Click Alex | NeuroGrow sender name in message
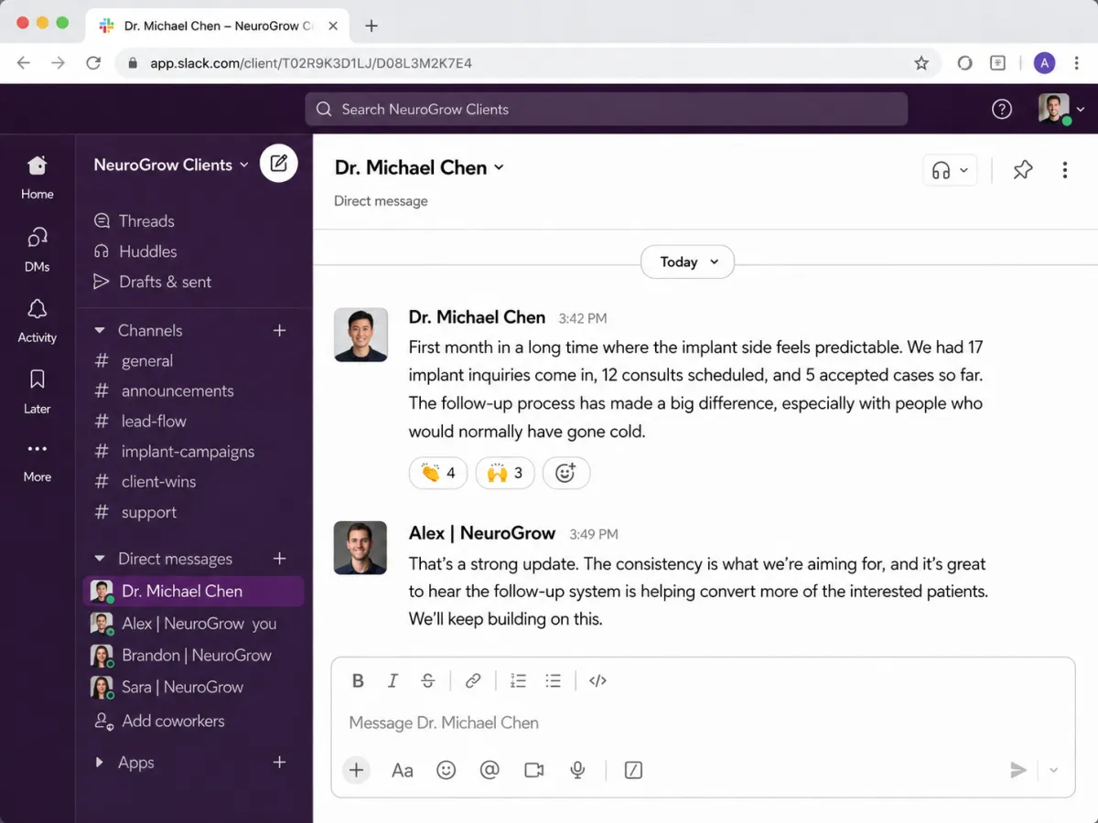The height and width of the screenshot is (823, 1098). [482, 533]
